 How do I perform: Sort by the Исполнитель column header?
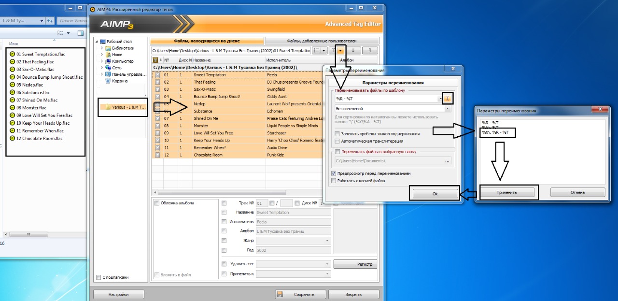click(x=302, y=60)
